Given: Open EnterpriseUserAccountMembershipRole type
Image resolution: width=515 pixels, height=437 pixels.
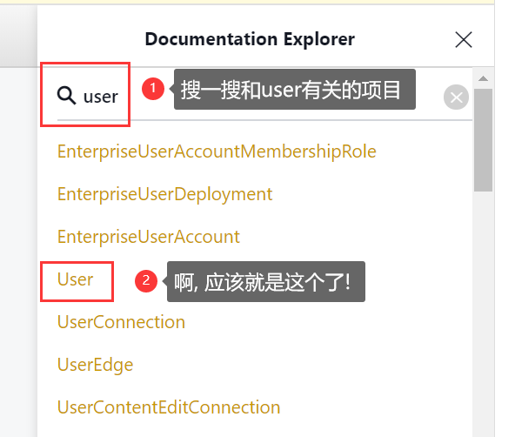Looking at the screenshot, I should [217, 151].
